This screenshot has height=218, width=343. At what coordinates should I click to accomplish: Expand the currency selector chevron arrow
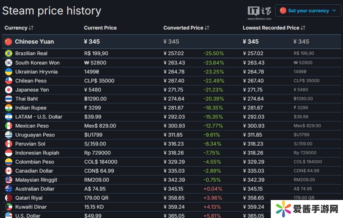point(334,11)
